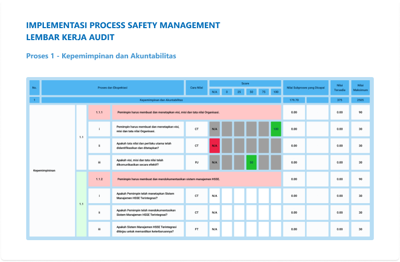Screen dimensions: 400x262
Task: Click pink row about mendokumentasikan sistem manajemen HSSE
Action: pyautogui.click(x=196, y=179)
